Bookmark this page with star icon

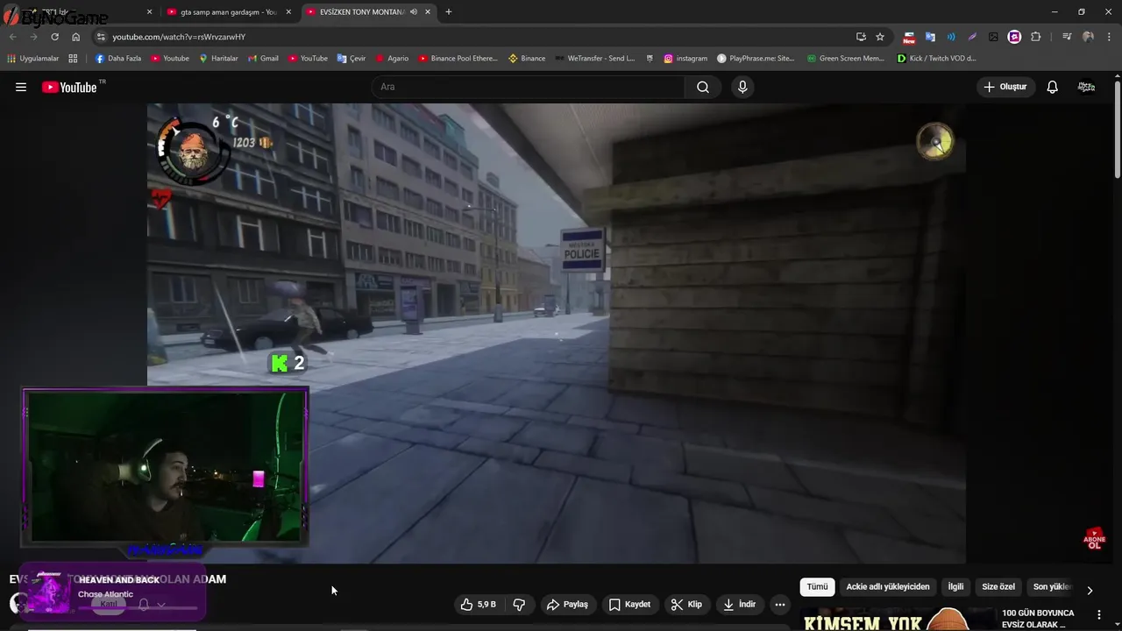880,37
